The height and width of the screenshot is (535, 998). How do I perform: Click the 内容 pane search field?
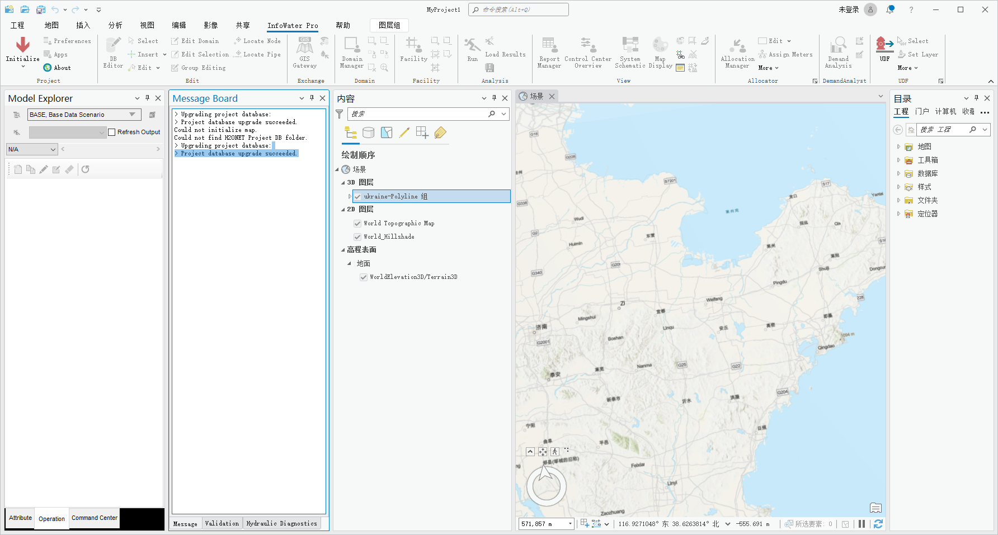[x=429, y=113]
